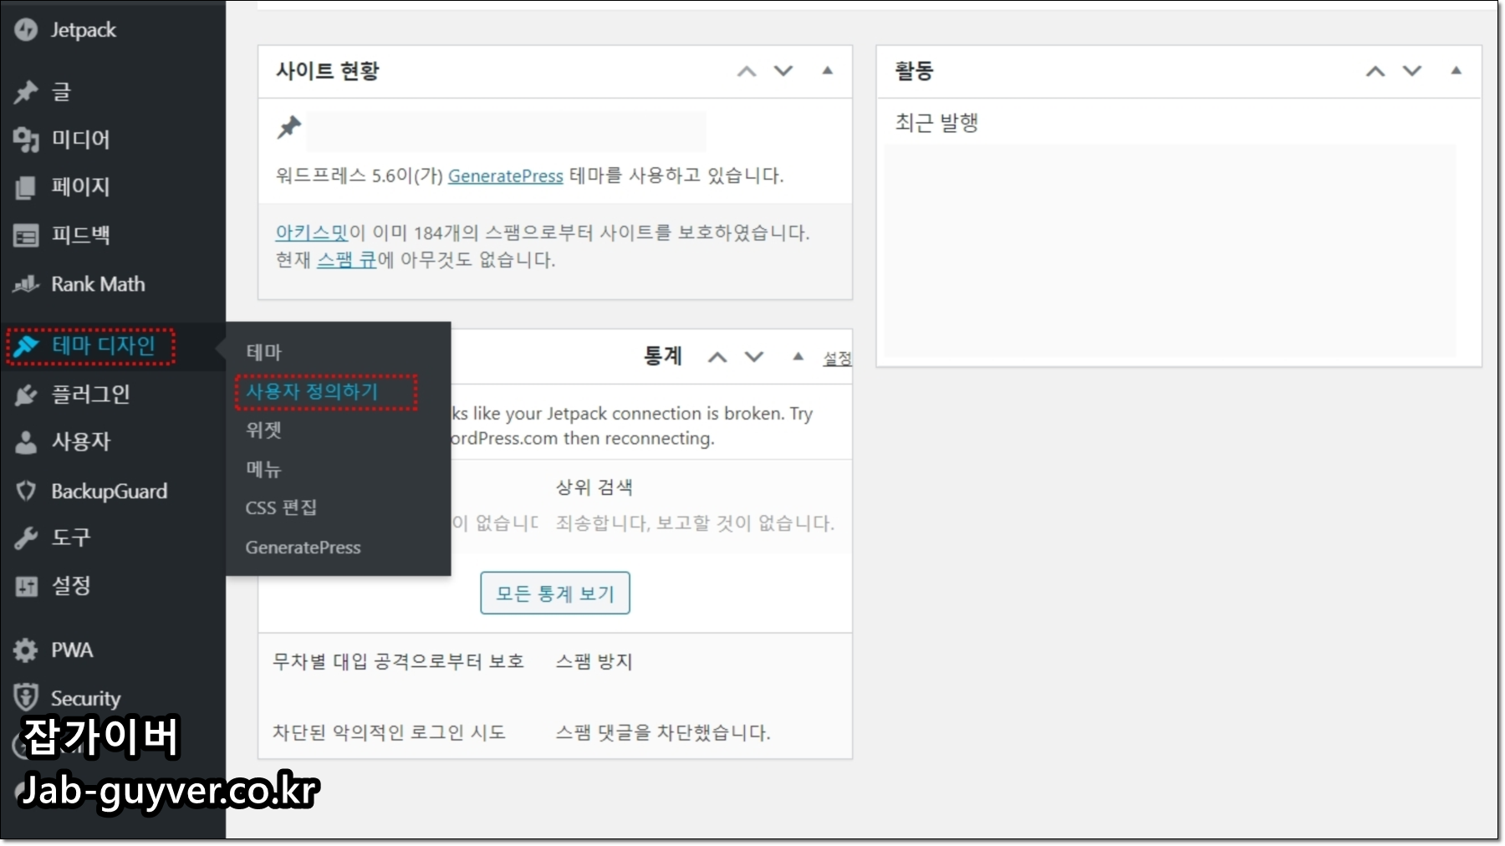The width and height of the screenshot is (1505, 846).
Task: Click 무차별 대입 공격으로부터 보호 text
Action: click(x=399, y=661)
